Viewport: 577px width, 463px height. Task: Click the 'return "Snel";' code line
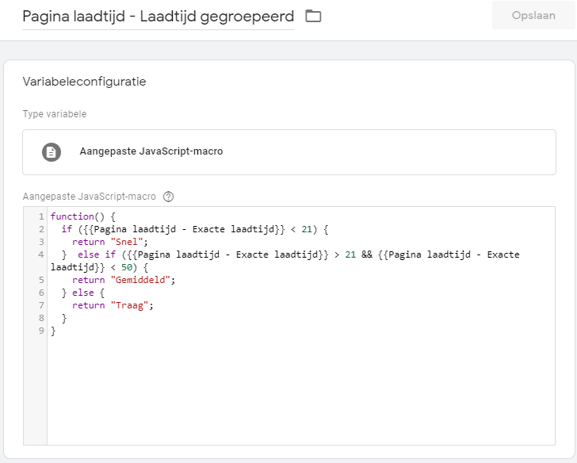(x=109, y=242)
